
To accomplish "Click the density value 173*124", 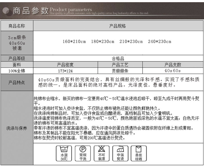I will (x=65, y=71).
